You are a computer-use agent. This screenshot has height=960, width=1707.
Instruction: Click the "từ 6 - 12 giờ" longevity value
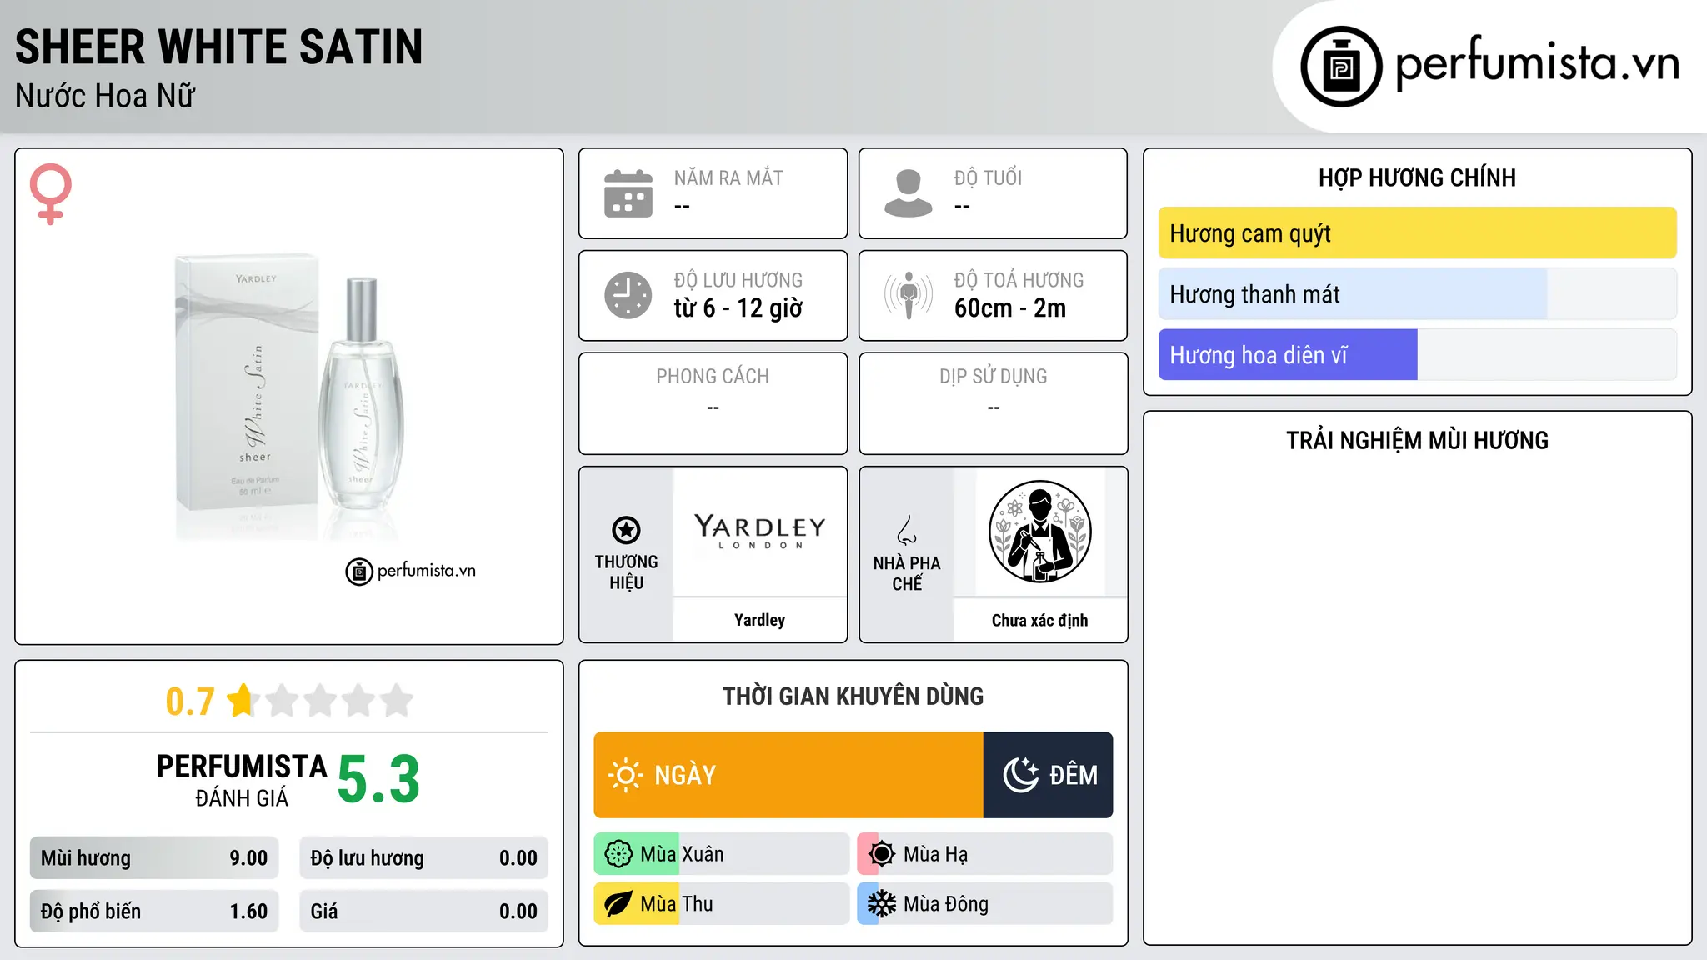coord(738,308)
